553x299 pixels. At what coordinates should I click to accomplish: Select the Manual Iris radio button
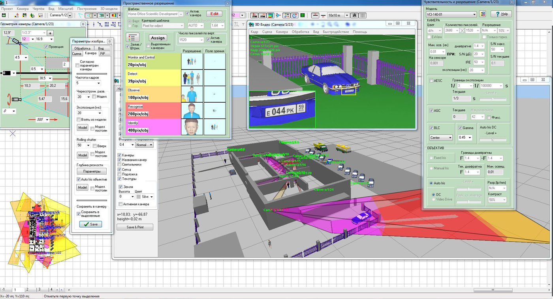point(431,168)
